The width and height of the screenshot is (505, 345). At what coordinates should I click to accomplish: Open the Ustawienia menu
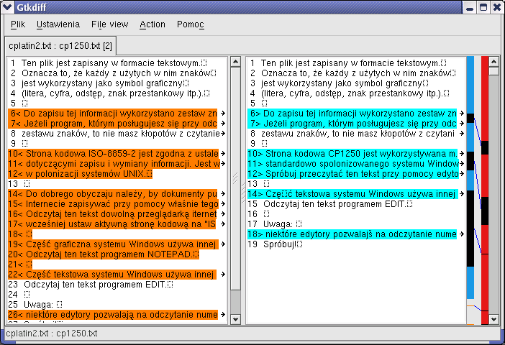[58, 24]
